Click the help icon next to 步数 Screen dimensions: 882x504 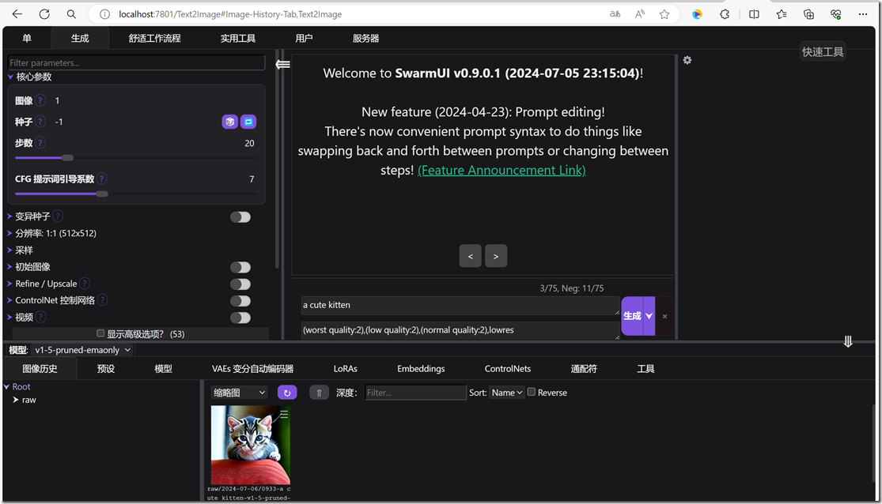[40, 143]
